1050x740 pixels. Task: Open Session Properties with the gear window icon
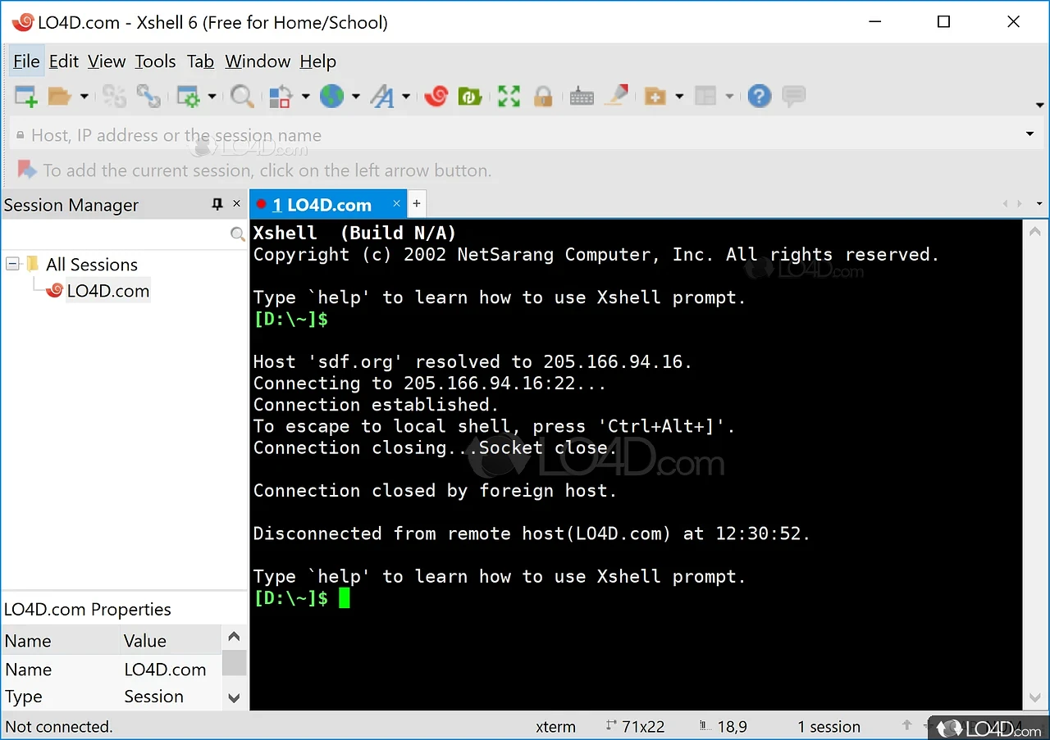[188, 97]
